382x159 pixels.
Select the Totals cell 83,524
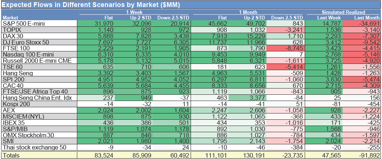pyautogui.click(x=96, y=155)
